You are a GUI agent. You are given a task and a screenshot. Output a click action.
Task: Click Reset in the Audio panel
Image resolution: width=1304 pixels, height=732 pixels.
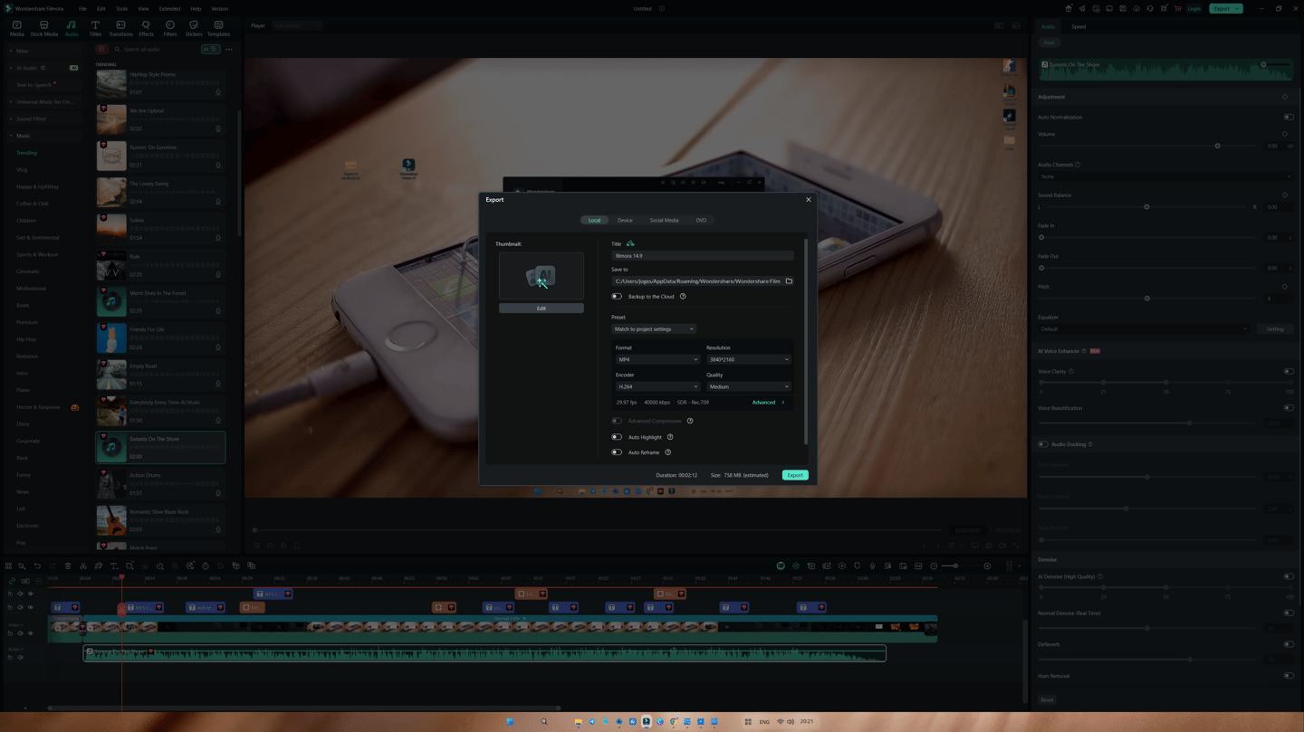click(x=1047, y=700)
